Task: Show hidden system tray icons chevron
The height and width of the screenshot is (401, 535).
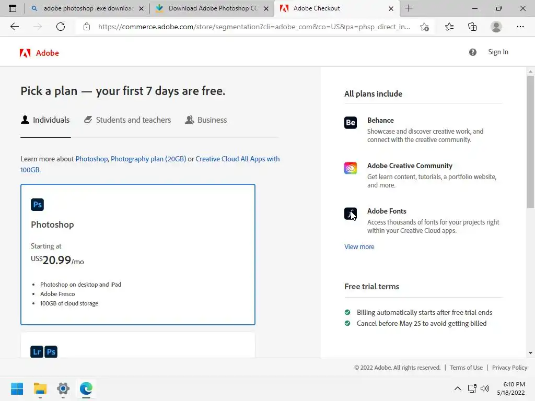Action: point(458,388)
